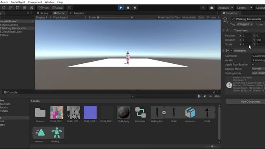The width and height of the screenshot is (265, 149).
Task: Collapse the Transform component foldout
Action: [x=223, y=30]
